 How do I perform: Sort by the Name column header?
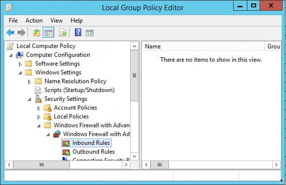click(x=203, y=46)
